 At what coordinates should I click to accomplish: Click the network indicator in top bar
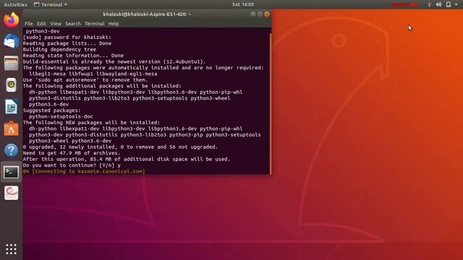[x=429, y=4]
